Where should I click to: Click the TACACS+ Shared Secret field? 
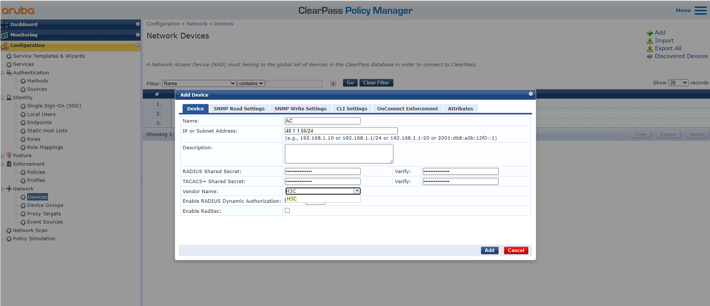pos(323,182)
